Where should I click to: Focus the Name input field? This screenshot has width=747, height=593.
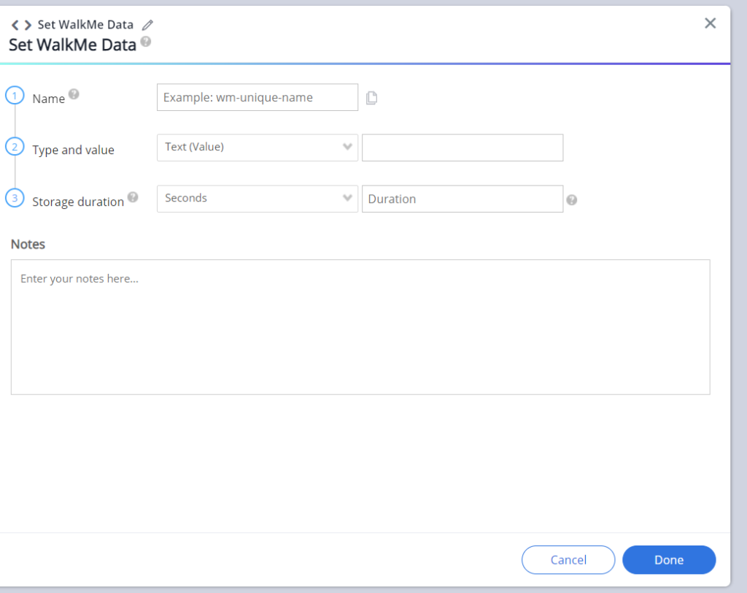pos(257,97)
